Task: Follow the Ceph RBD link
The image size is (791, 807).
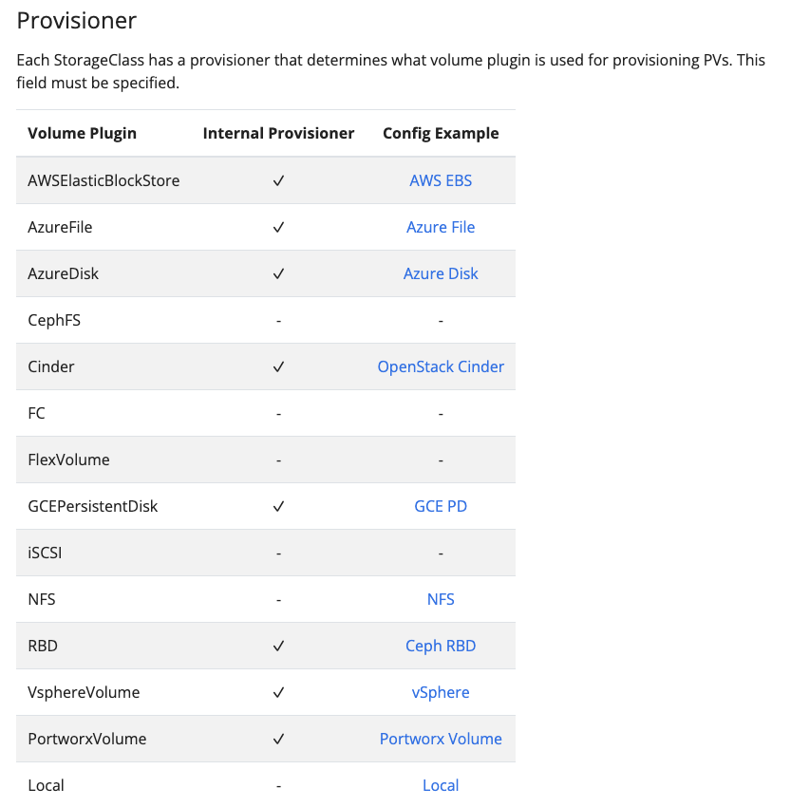Action: click(441, 646)
